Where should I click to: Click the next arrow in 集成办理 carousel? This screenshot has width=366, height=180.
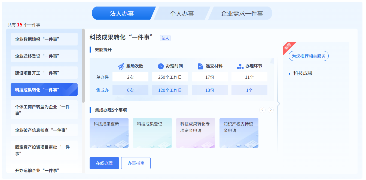click(270, 110)
